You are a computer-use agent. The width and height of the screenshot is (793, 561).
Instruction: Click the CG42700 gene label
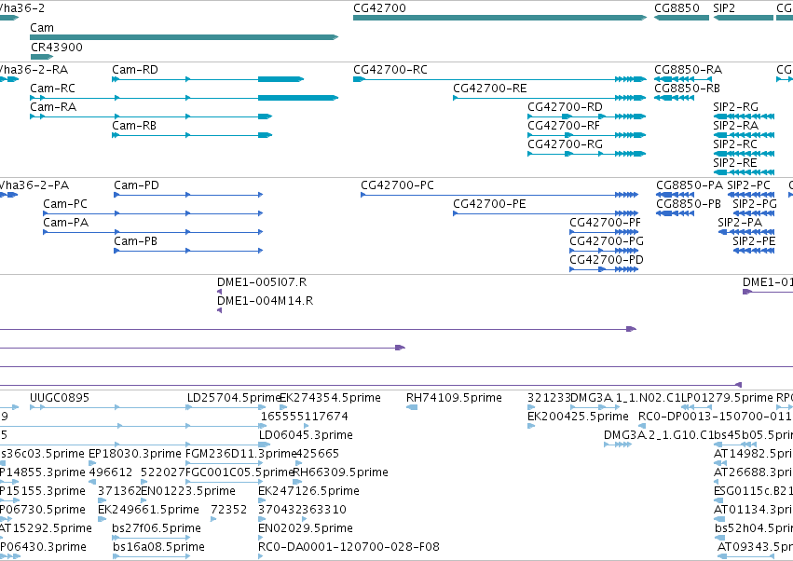coord(379,8)
